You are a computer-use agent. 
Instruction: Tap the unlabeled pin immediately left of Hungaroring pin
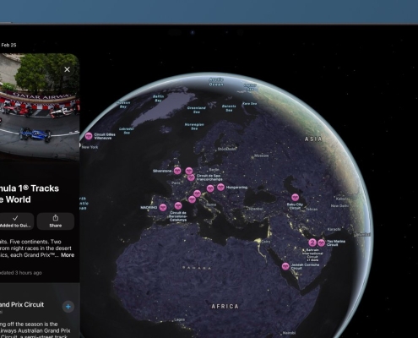(210, 188)
